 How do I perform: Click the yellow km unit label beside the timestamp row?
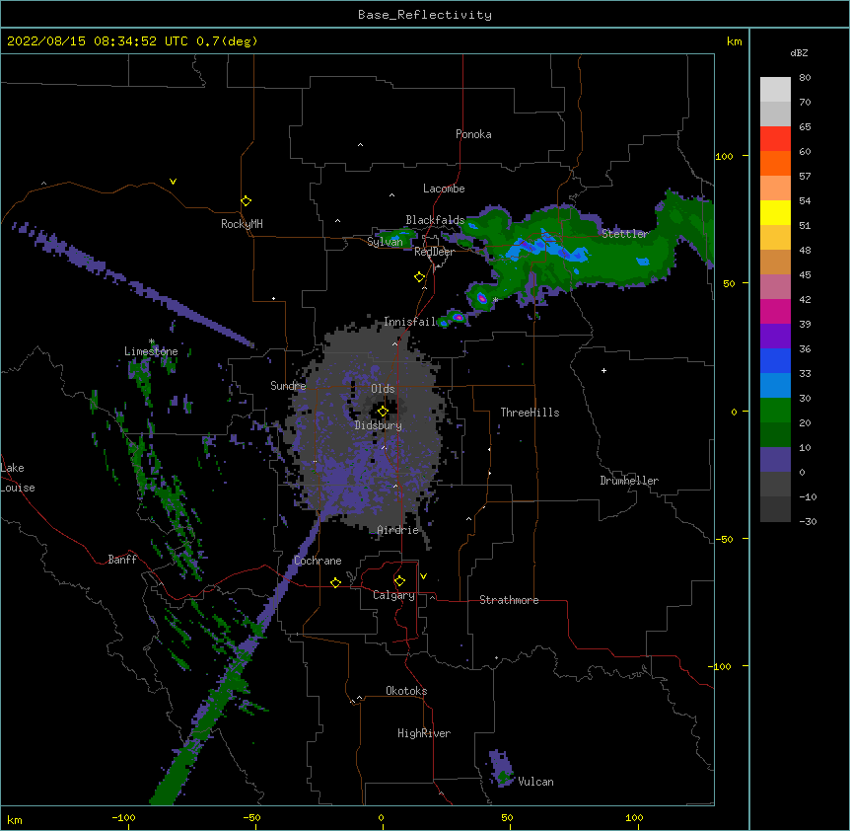coord(734,41)
